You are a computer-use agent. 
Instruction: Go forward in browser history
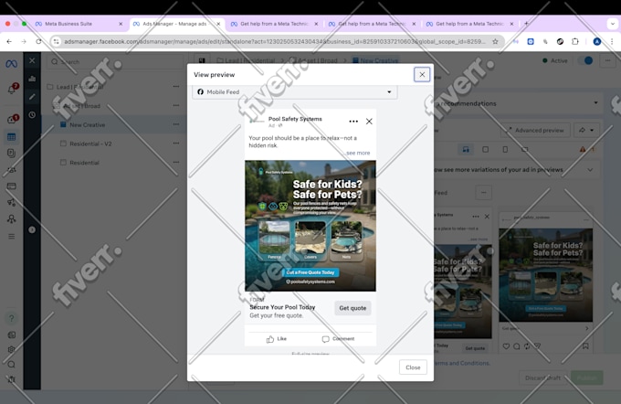[24, 42]
